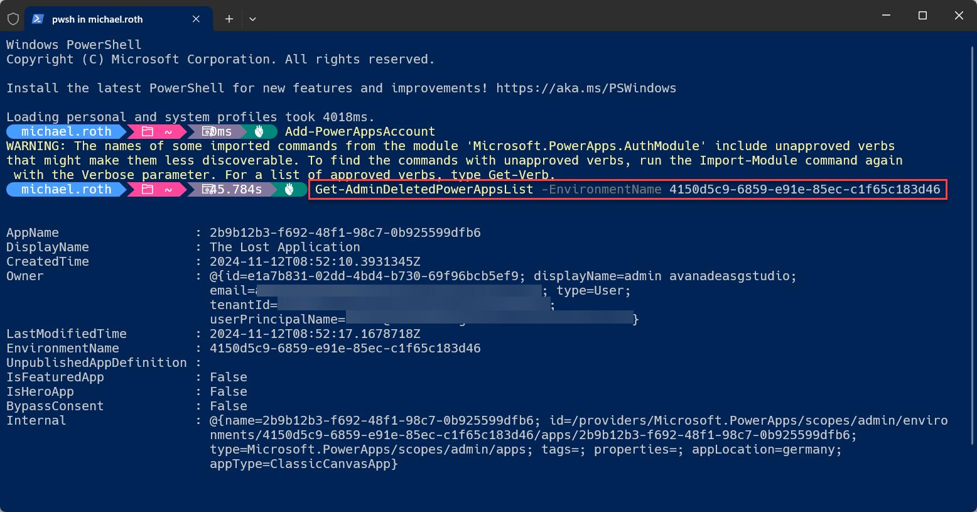Click the AppName value GUID
This screenshot has height=512, width=977.
pyautogui.click(x=345, y=232)
